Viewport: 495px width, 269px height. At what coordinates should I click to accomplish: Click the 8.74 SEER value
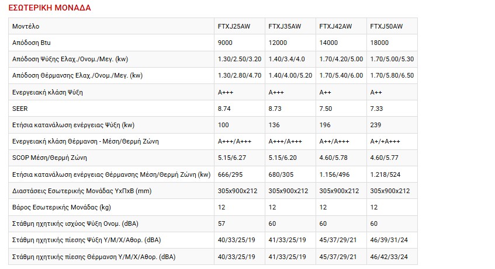pyautogui.click(x=226, y=109)
